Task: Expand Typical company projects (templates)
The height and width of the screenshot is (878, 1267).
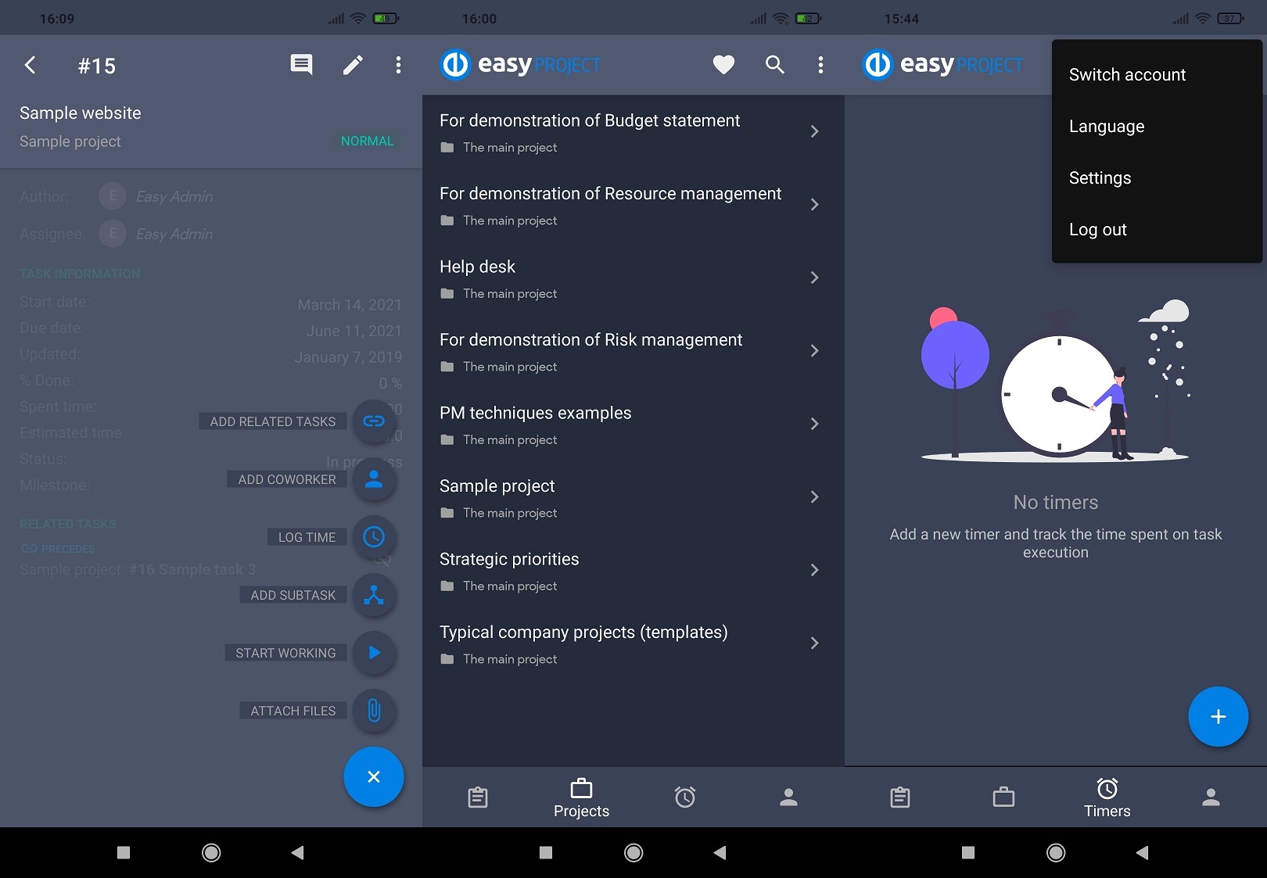Action: pos(814,643)
